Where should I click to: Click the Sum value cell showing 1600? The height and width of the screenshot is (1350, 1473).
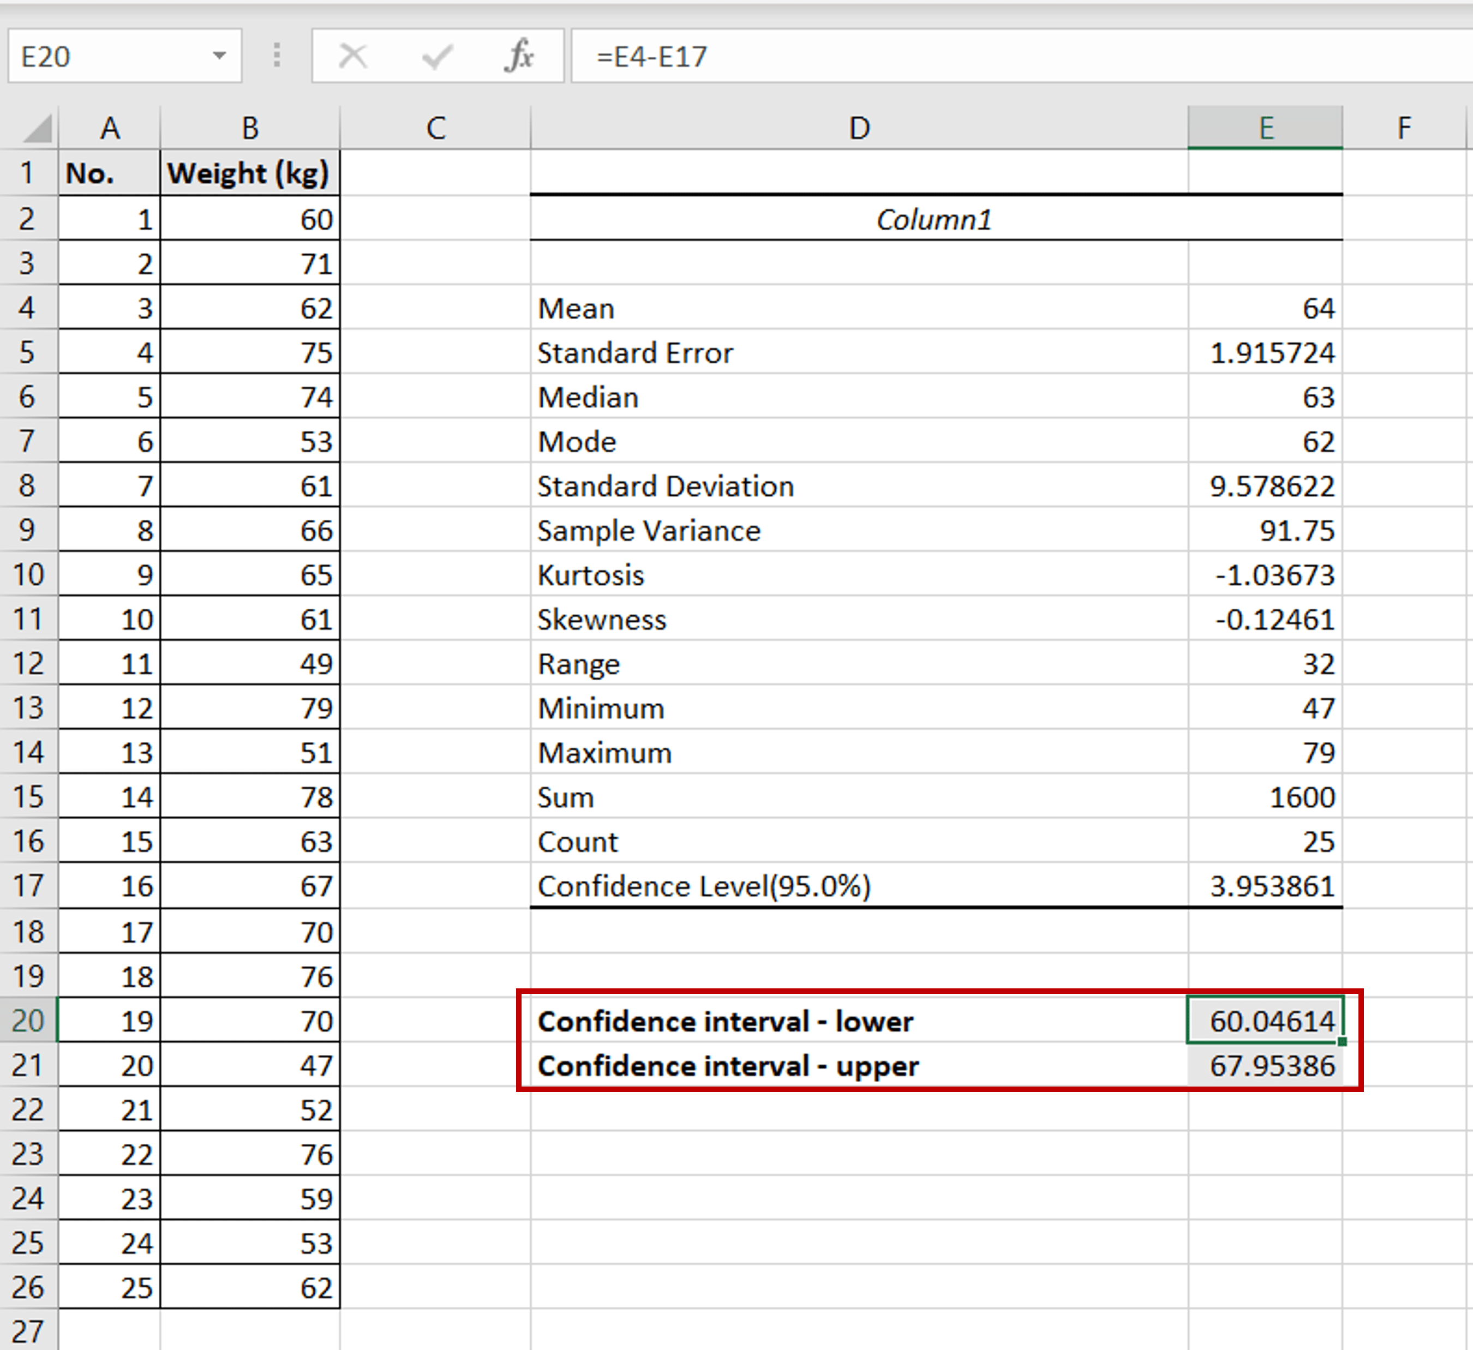coord(1266,797)
